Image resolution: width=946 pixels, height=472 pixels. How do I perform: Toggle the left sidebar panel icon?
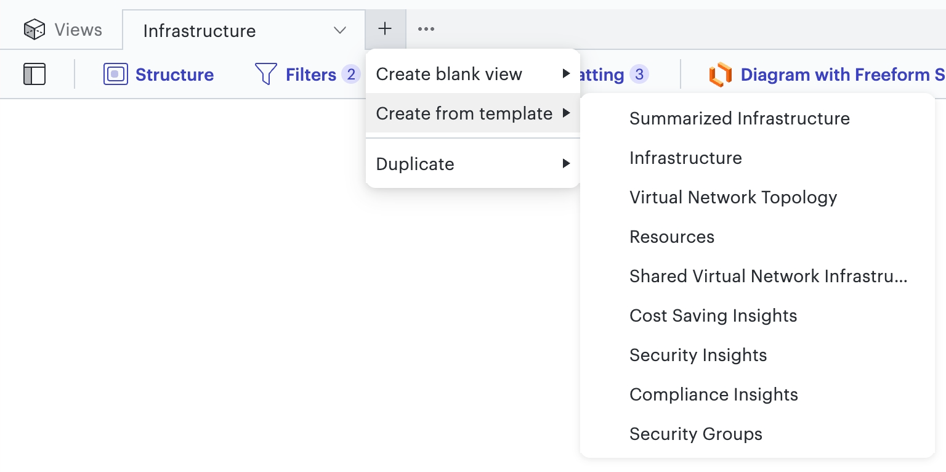pos(35,74)
